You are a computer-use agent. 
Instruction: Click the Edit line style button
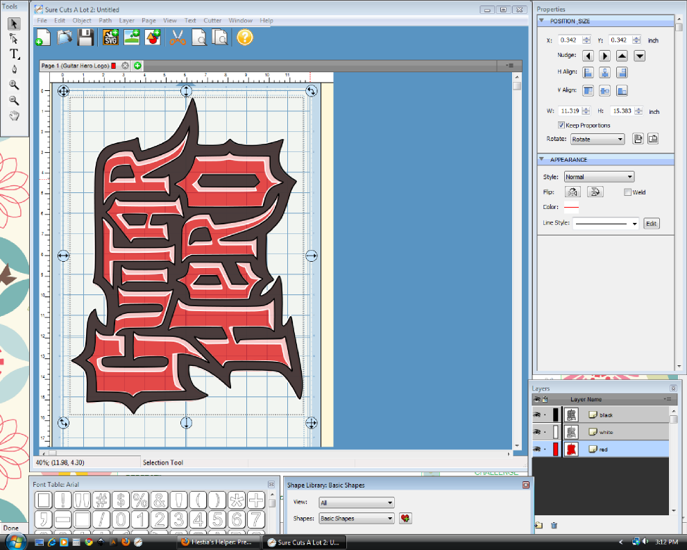(x=652, y=223)
